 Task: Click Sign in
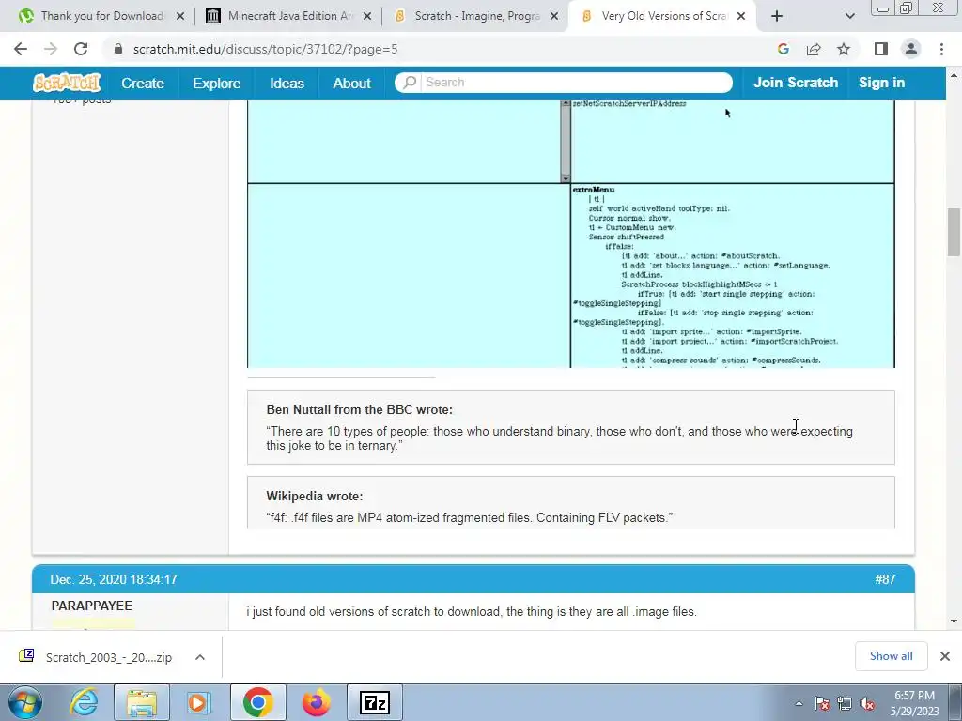pyautogui.click(x=881, y=83)
